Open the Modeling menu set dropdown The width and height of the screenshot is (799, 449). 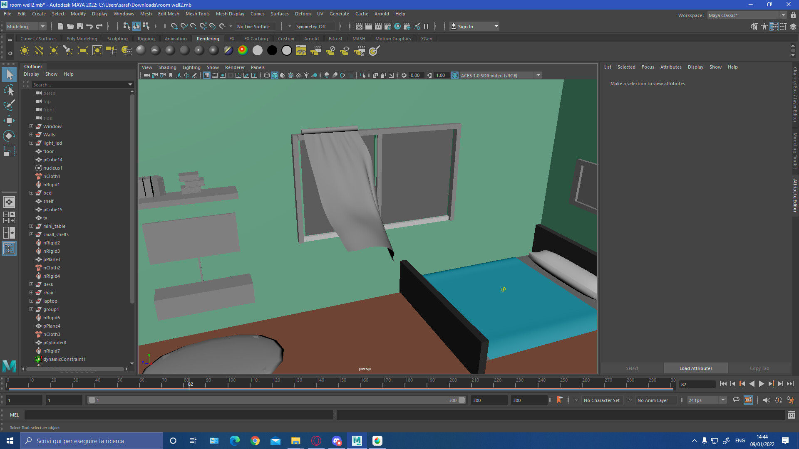click(x=26, y=26)
